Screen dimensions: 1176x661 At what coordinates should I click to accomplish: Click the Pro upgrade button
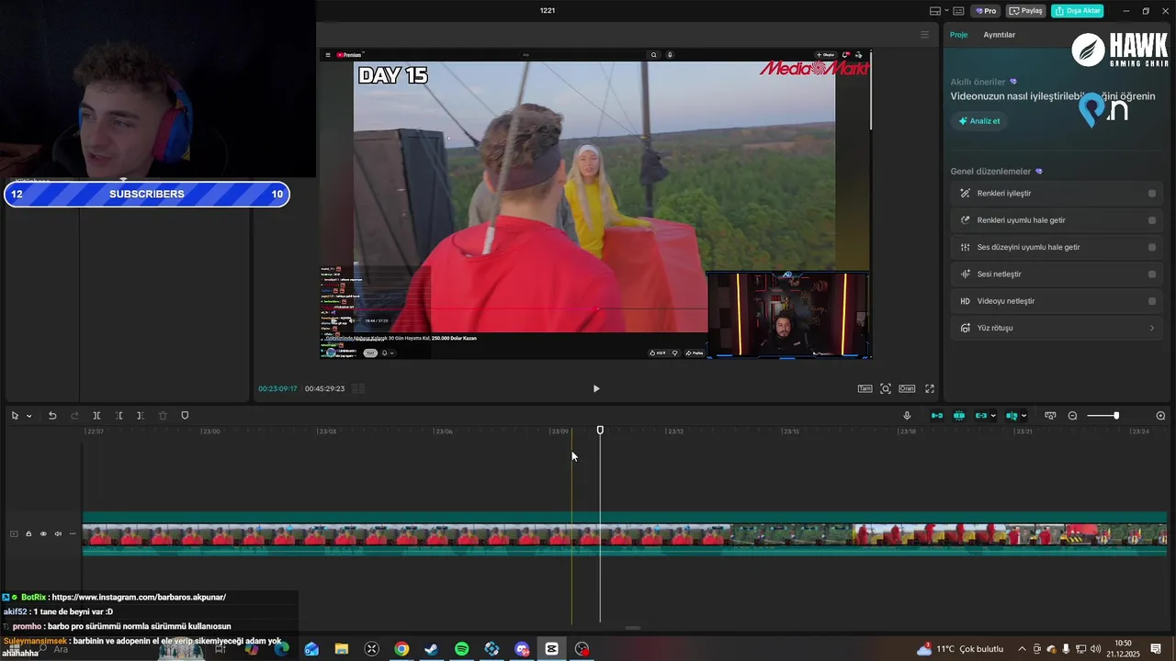coord(986,11)
